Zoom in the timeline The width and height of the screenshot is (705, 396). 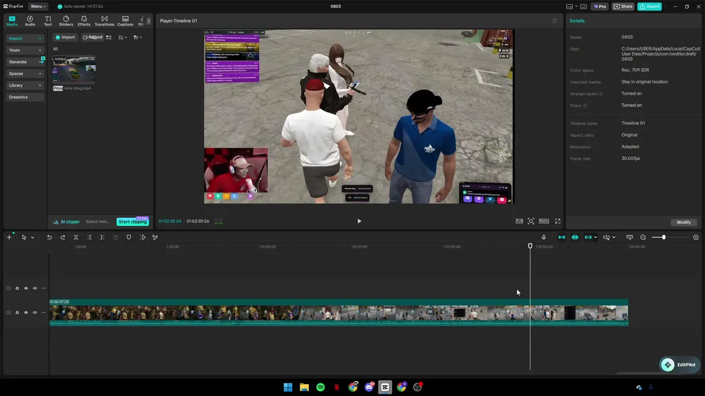[696, 237]
